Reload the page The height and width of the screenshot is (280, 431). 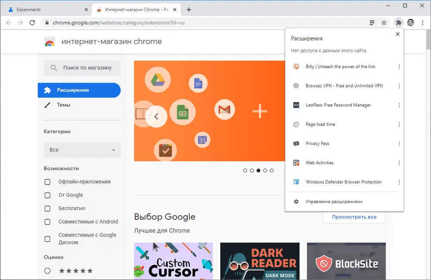[32, 22]
